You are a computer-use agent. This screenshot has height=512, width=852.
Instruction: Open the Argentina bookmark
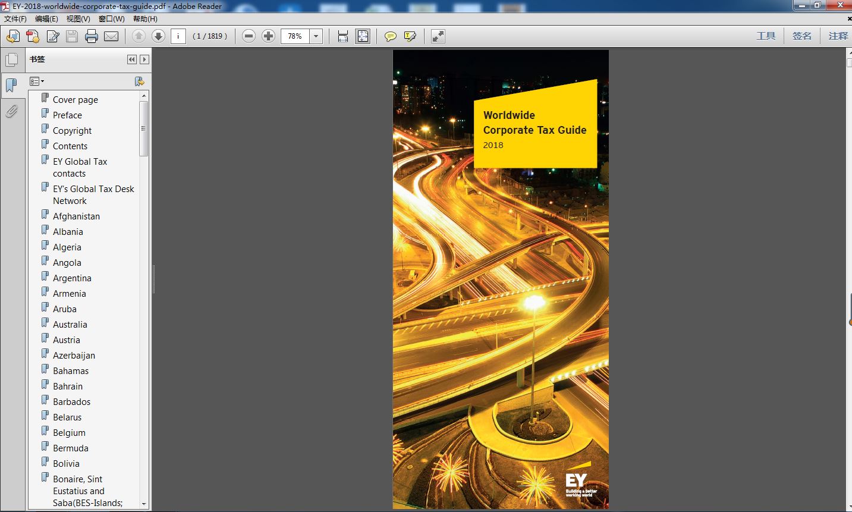click(72, 278)
